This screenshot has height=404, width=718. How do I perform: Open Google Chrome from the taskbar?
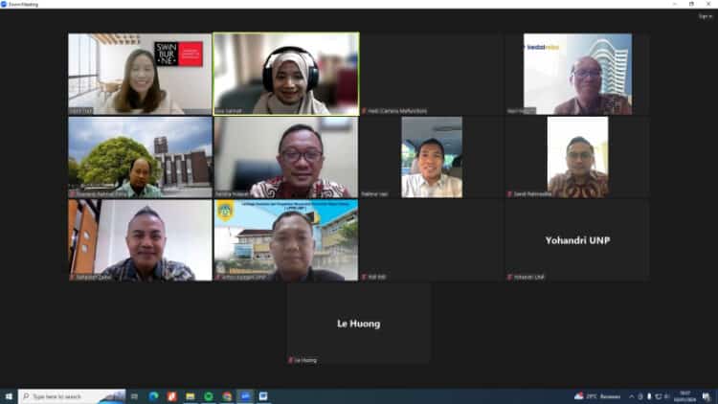pos(227,396)
